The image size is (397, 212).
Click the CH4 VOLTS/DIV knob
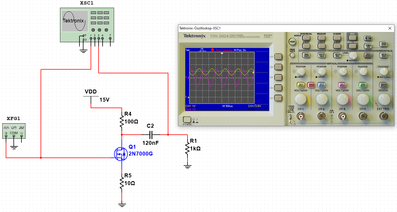coord(363,99)
